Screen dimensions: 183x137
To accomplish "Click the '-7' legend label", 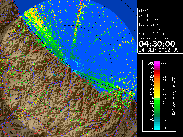I will (152, 128).
